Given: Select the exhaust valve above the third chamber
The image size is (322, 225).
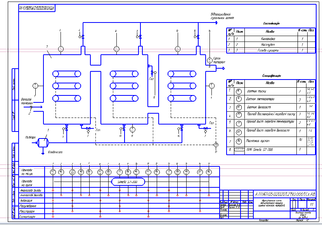Looking at the screenshot, I should [198, 37].
